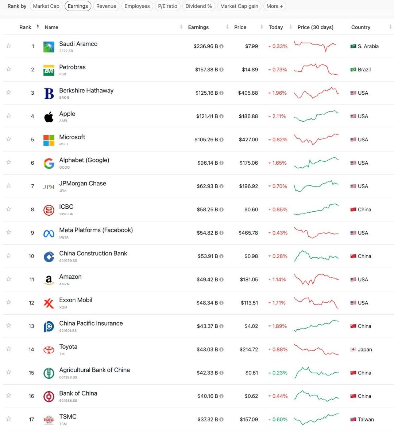Star the TSMC row as favorite

(8, 419)
